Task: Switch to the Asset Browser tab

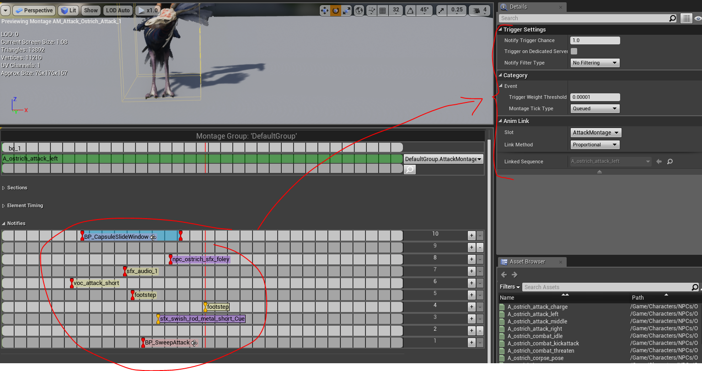Action: [527, 262]
